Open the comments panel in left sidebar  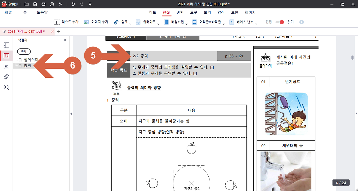tap(6, 66)
